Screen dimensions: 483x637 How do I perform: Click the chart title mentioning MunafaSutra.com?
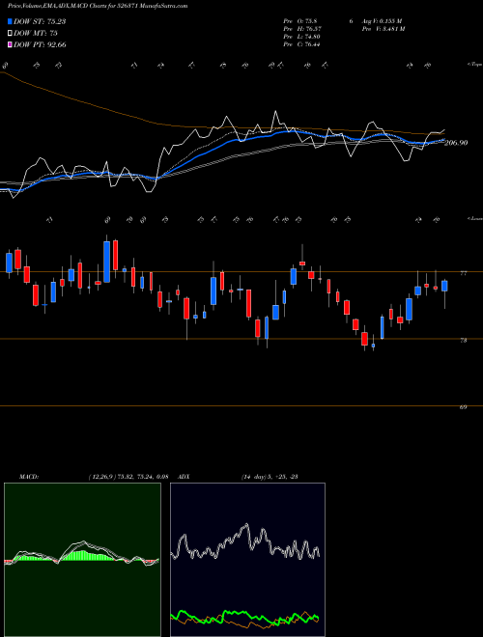pyautogui.click(x=98, y=6)
